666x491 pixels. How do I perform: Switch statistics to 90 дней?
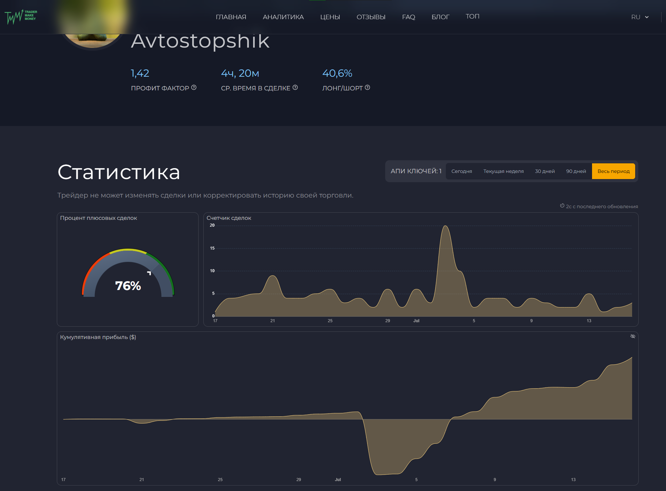(x=576, y=171)
